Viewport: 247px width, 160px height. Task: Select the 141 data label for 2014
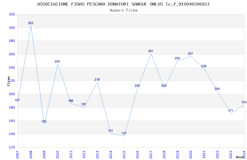click(x=110, y=131)
